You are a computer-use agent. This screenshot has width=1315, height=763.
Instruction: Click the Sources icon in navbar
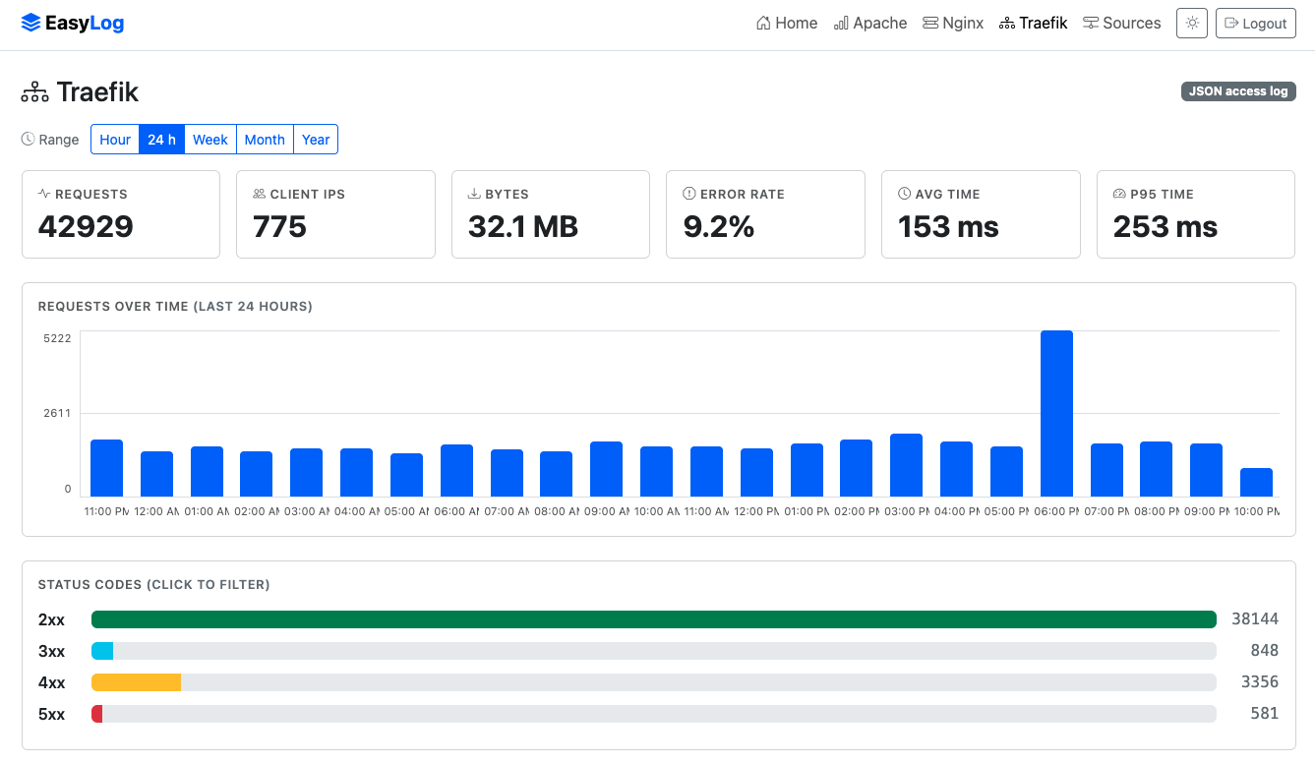coord(1091,23)
